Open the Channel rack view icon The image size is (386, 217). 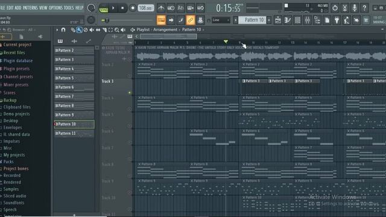297,20
